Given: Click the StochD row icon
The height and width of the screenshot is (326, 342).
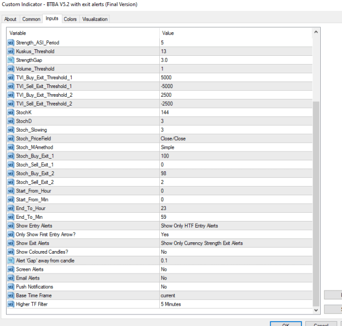Looking at the screenshot, I should coord(11,121).
